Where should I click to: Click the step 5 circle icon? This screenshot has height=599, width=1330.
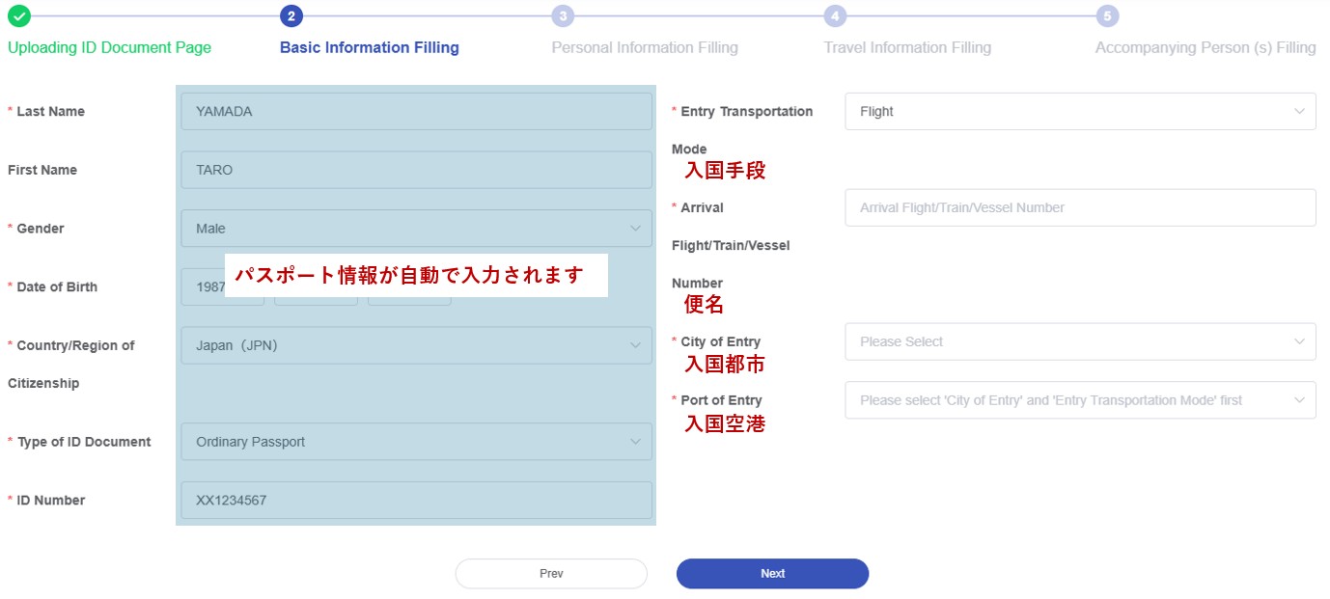click(1108, 15)
